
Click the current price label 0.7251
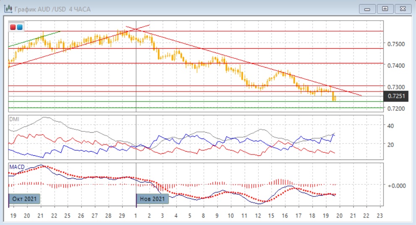[396, 96]
